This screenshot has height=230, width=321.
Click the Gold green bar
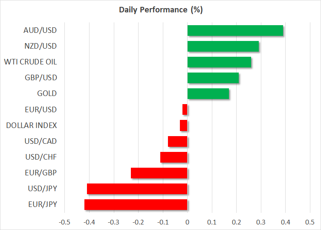pyautogui.click(x=208, y=94)
